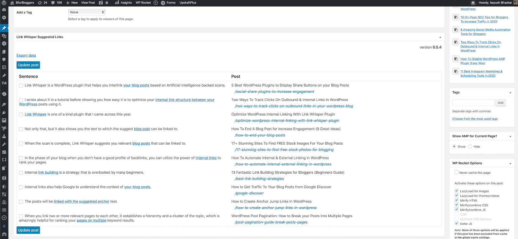Focus the Tags text input field
The height and width of the screenshot is (239, 518).
point(473,103)
